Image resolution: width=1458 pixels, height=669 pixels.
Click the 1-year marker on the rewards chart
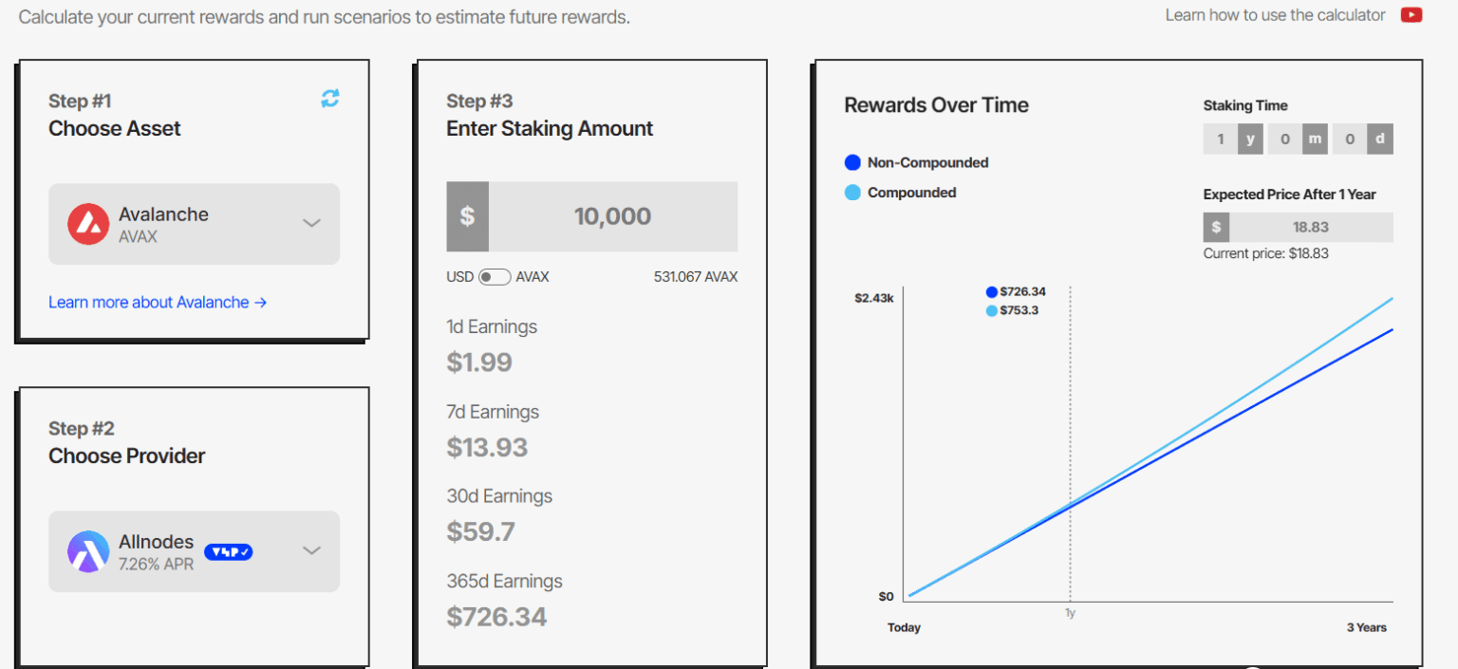pyautogui.click(x=1070, y=612)
